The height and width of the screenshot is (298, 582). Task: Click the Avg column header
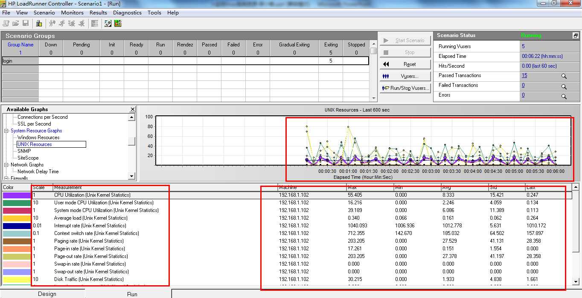coord(465,187)
